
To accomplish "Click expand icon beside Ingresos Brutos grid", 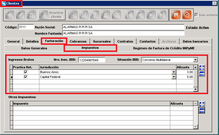I will [202, 67].
